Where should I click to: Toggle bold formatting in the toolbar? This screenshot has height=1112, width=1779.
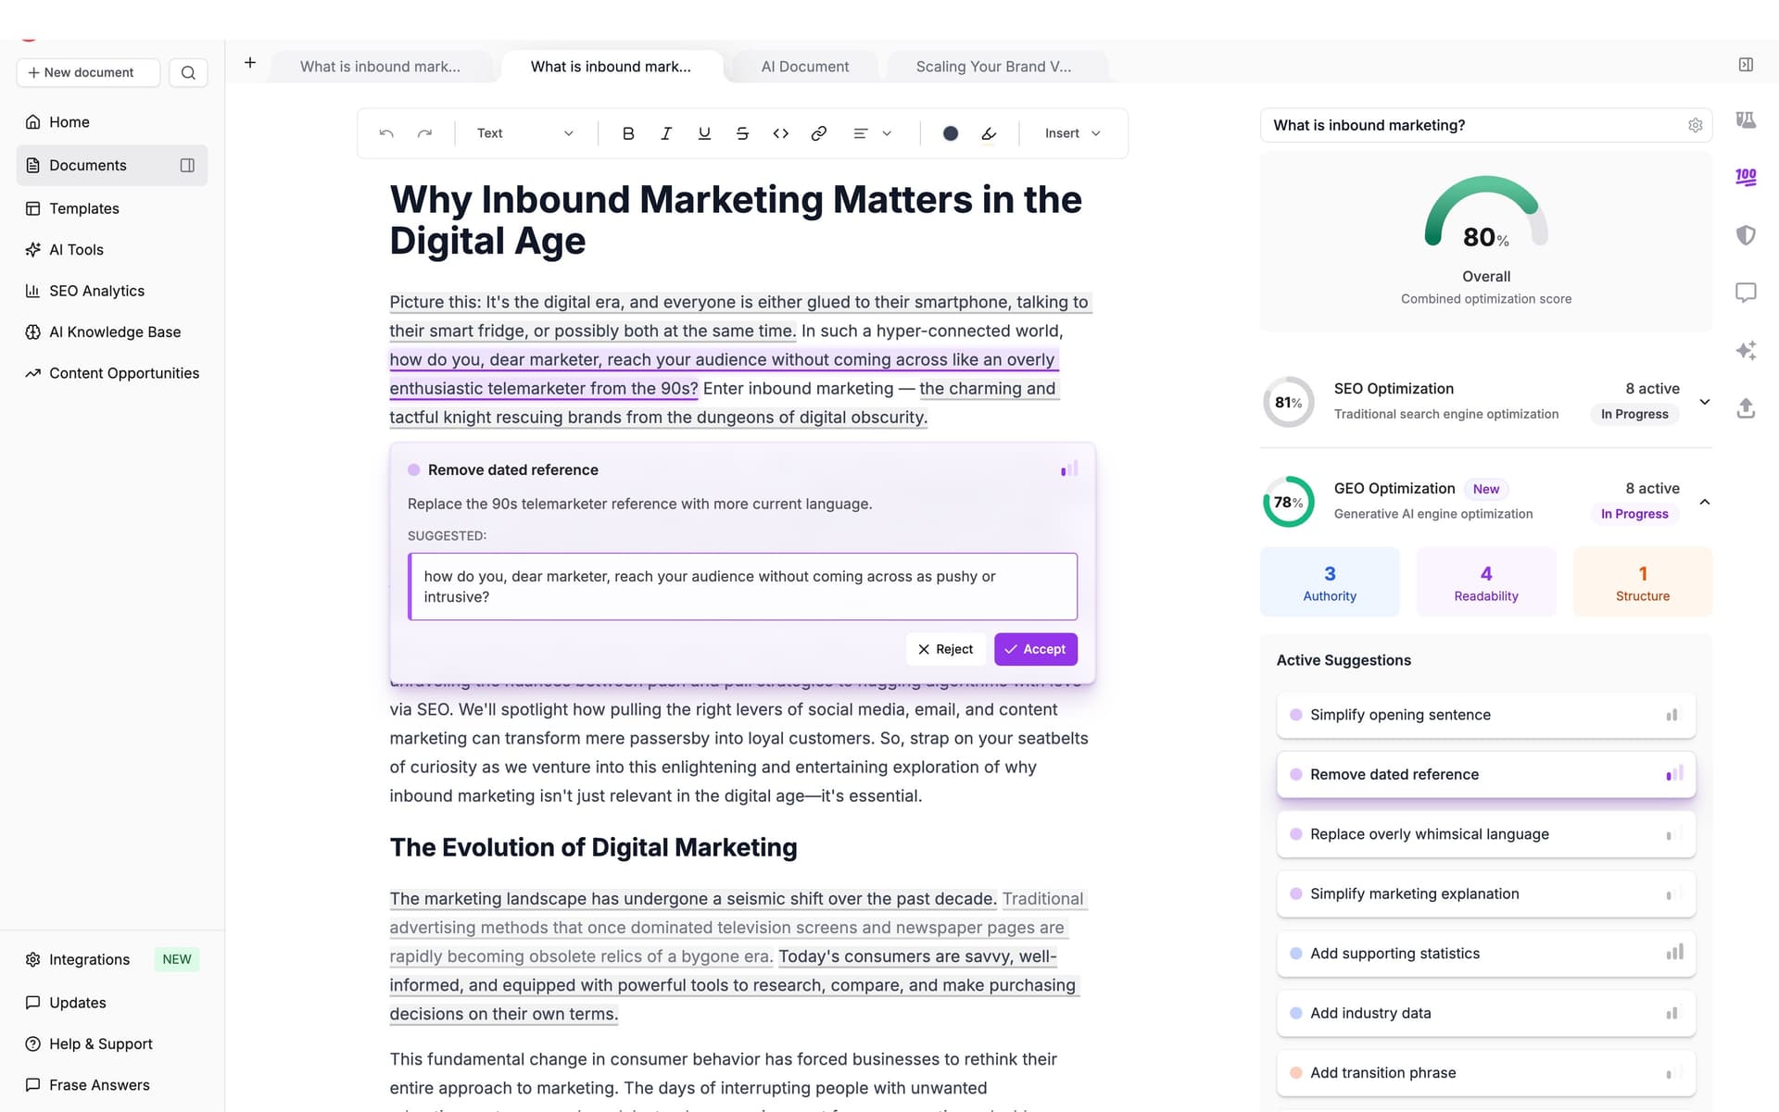click(628, 133)
